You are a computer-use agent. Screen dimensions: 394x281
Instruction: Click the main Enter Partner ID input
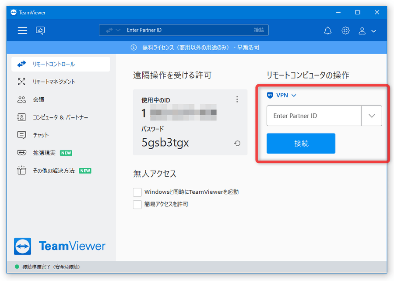(314, 116)
